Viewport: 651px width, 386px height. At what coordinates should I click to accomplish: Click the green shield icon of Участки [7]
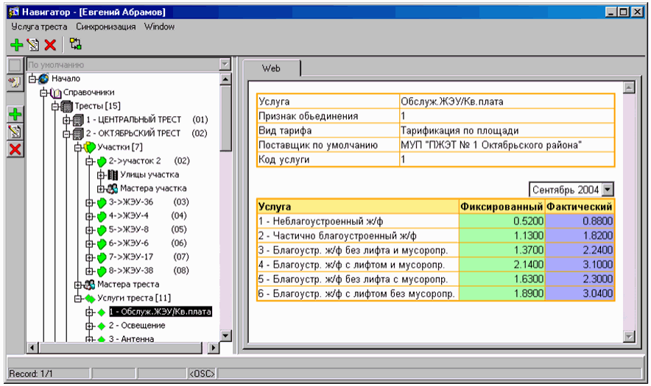pyautogui.click(x=90, y=148)
